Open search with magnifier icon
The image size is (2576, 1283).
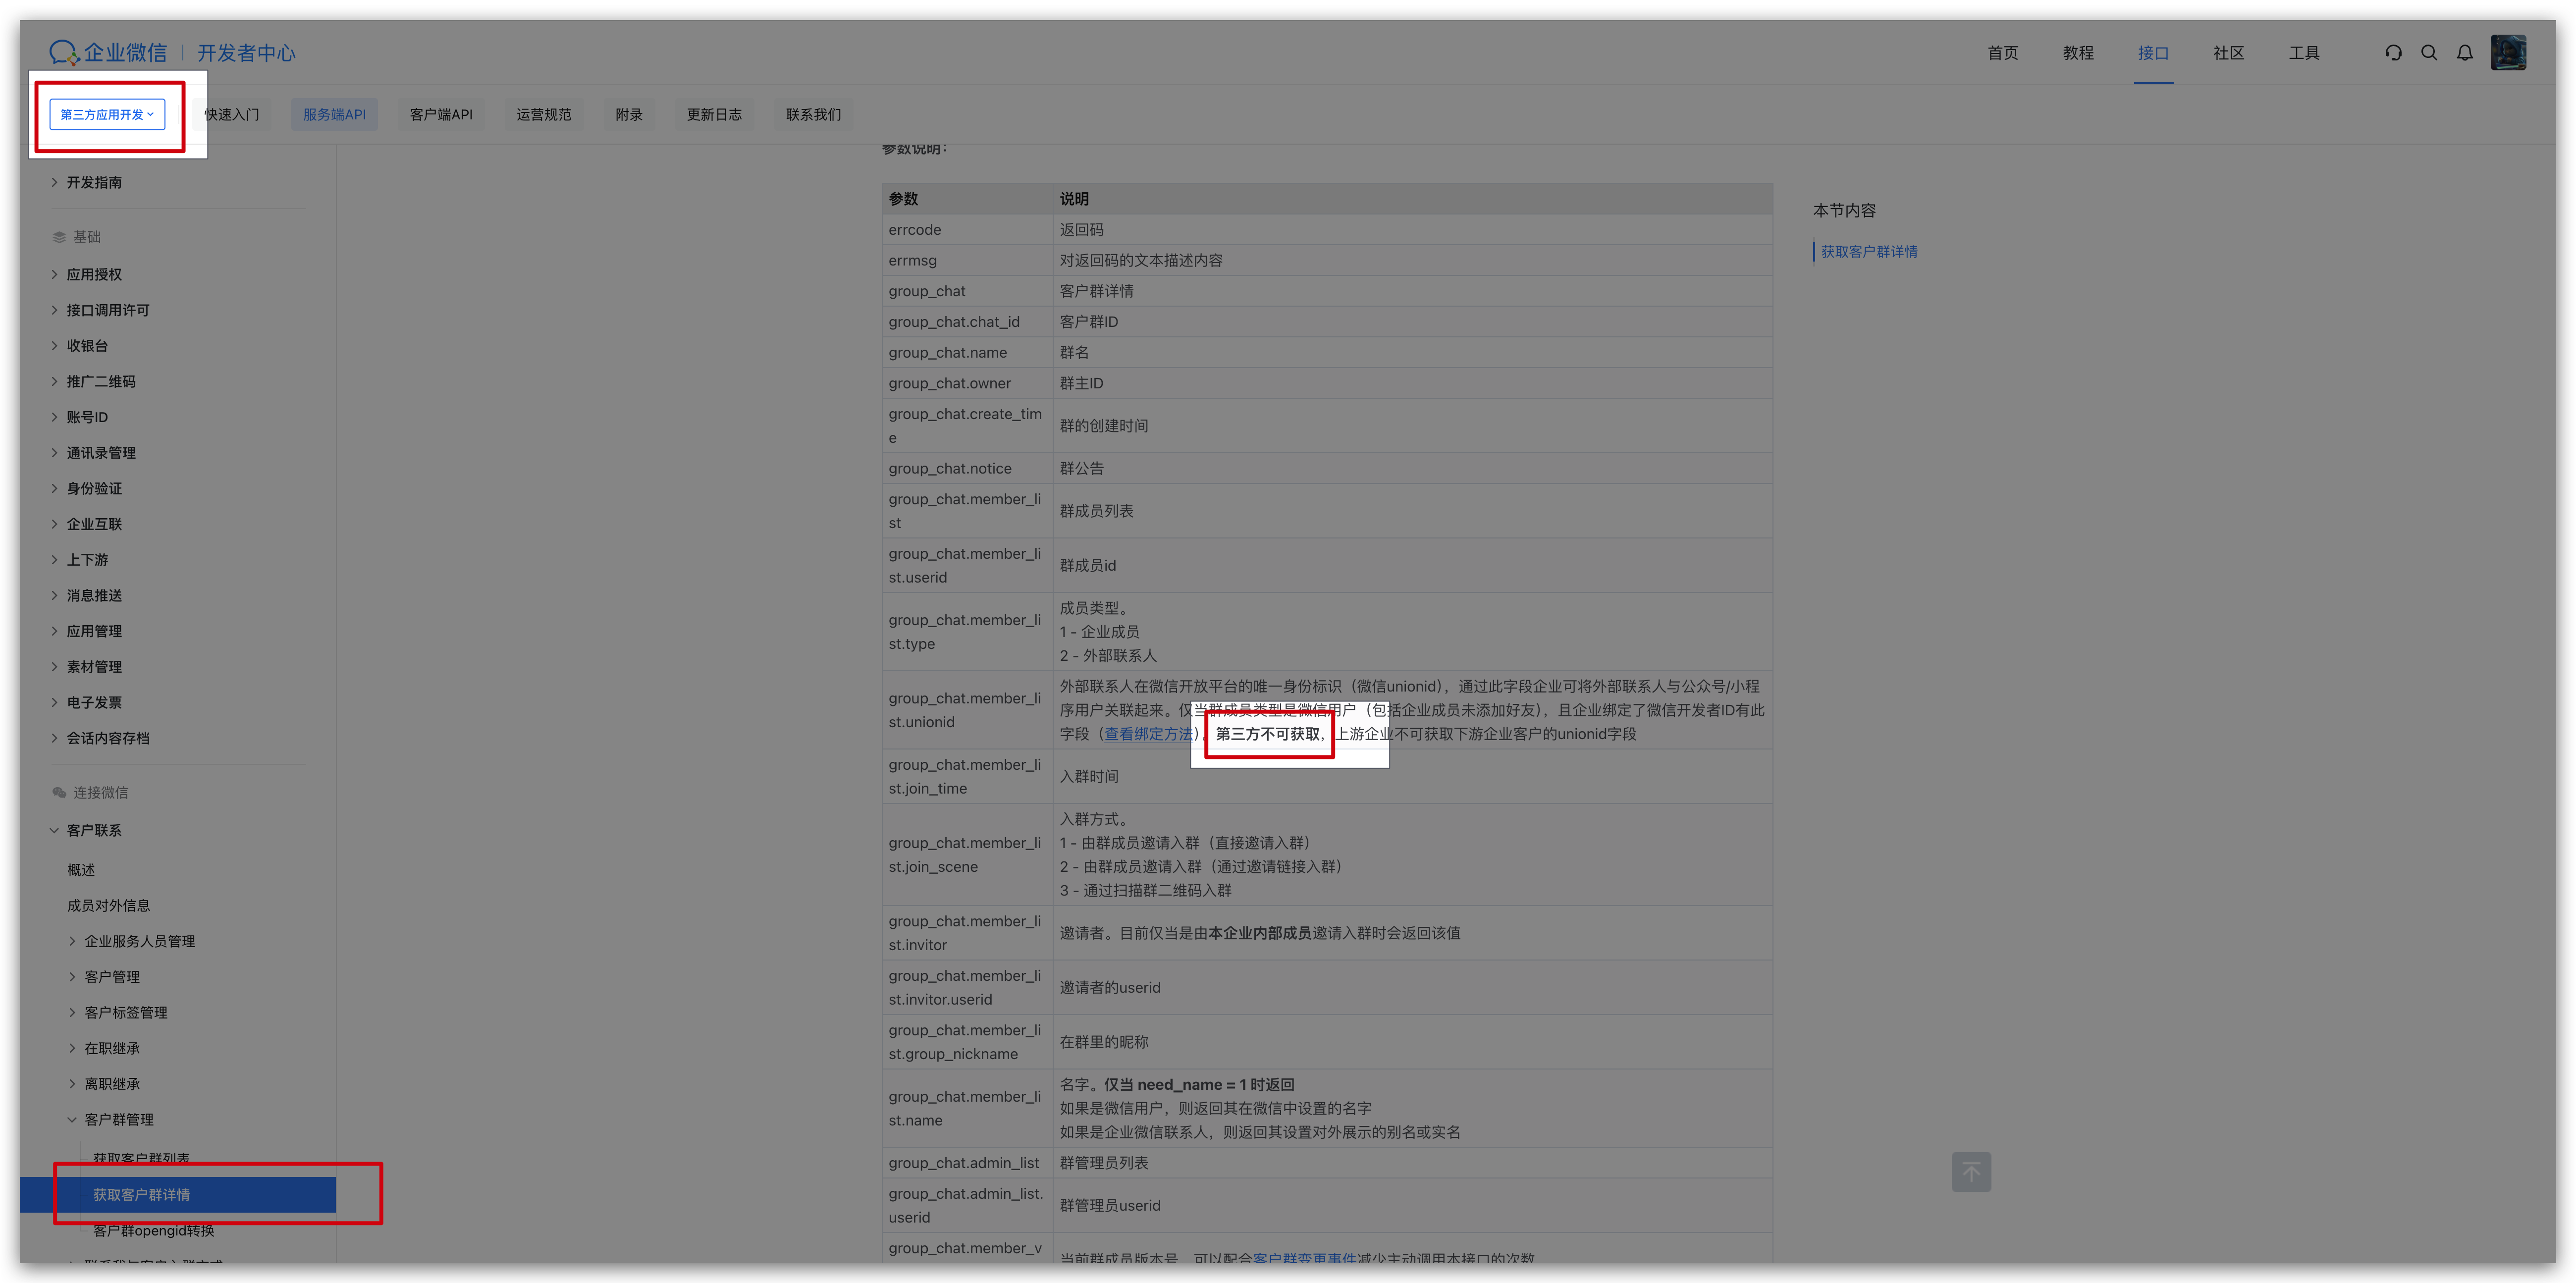[x=2428, y=53]
